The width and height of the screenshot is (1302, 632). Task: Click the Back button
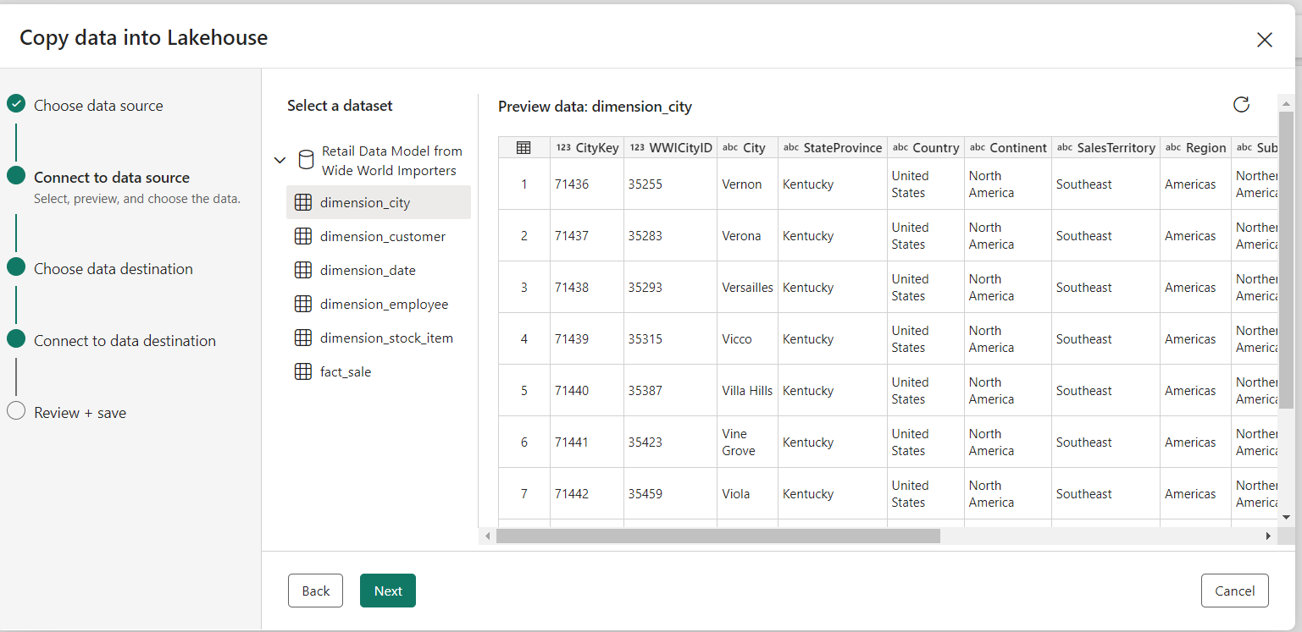tap(315, 591)
